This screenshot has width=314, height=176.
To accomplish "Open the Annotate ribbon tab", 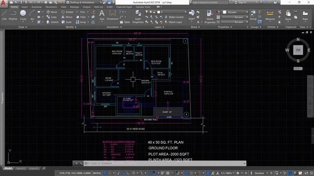I will tap(37, 7).
